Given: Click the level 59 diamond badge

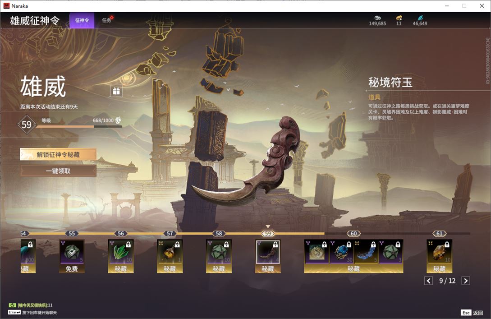Looking at the screenshot, I should pyautogui.click(x=26, y=125).
